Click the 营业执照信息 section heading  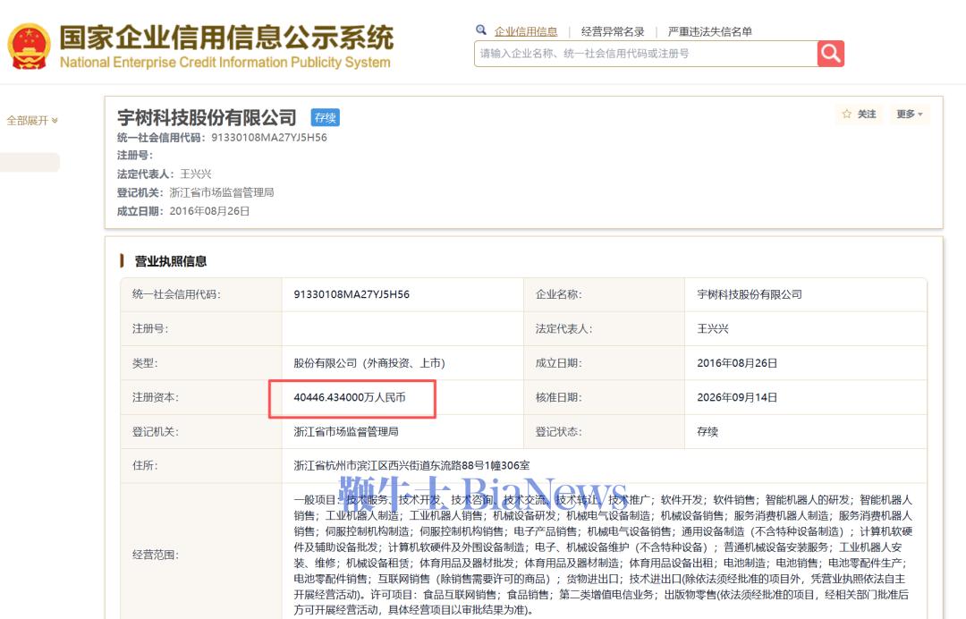point(171,261)
